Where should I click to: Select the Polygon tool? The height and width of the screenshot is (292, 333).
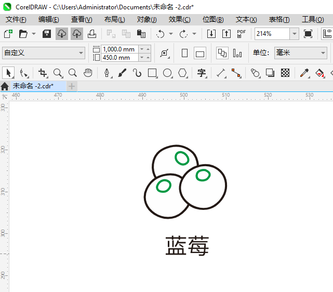coord(182,73)
